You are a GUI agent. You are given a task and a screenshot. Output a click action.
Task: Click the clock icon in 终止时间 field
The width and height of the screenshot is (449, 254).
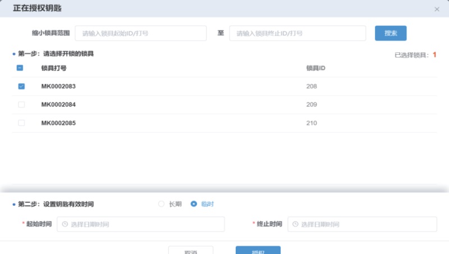point(296,224)
